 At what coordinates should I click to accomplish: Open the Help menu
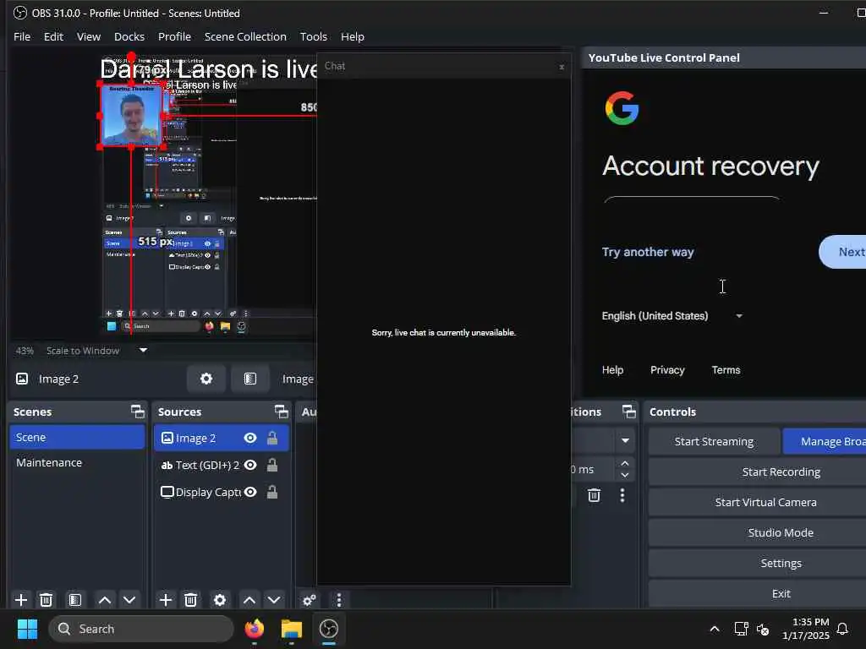[x=353, y=36]
